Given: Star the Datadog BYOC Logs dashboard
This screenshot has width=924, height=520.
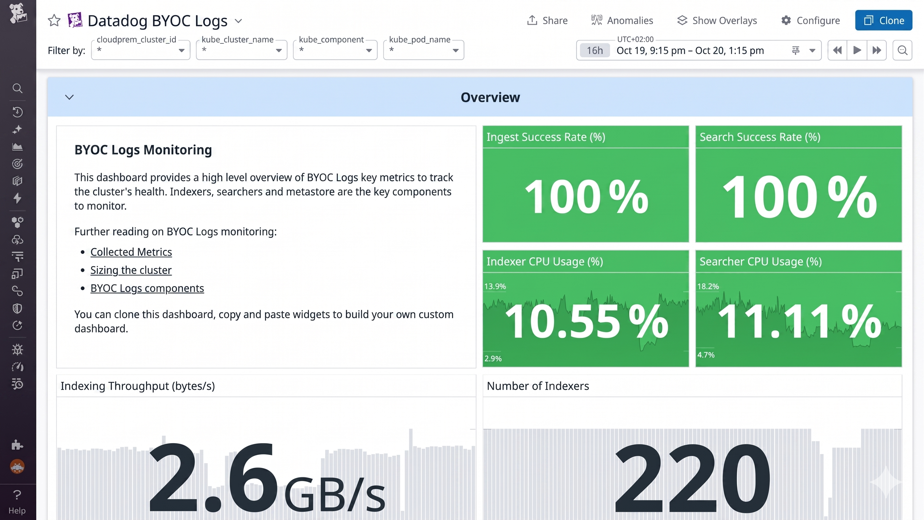Looking at the screenshot, I should (x=54, y=20).
